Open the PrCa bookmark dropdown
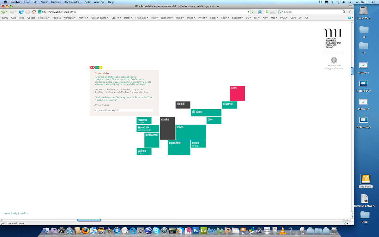The height and width of the screenshot is (237, 379). coord(284,18)
